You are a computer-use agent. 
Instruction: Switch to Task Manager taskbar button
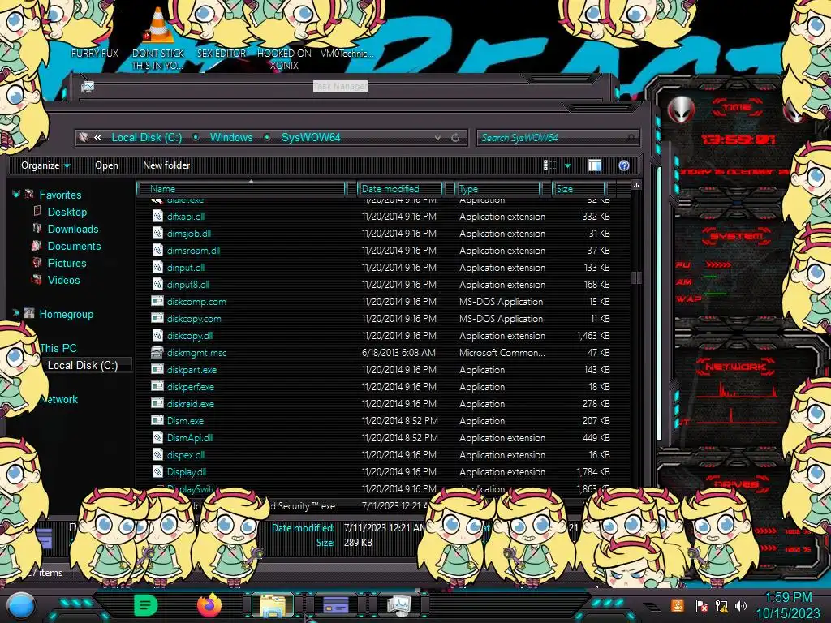pyautogui.click(x=398, y=605)
